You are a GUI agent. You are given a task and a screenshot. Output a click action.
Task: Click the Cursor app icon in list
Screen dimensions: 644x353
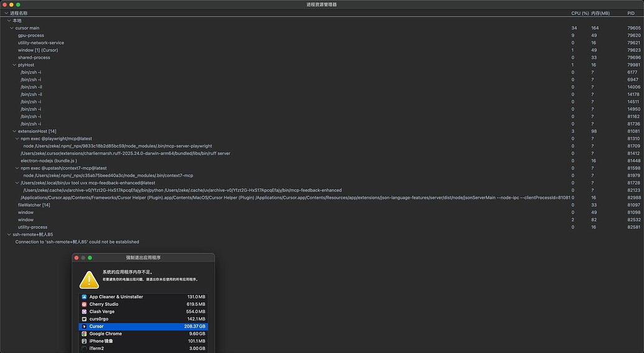(x=84, y=326)
